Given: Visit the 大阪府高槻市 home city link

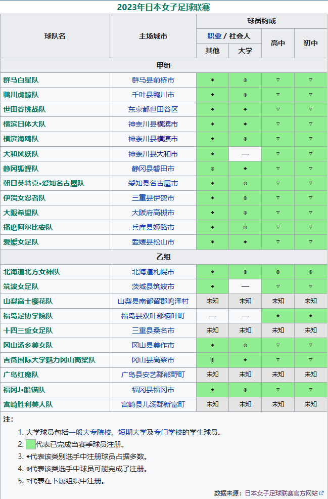Looking at the screenshot, I should [153, 213].
